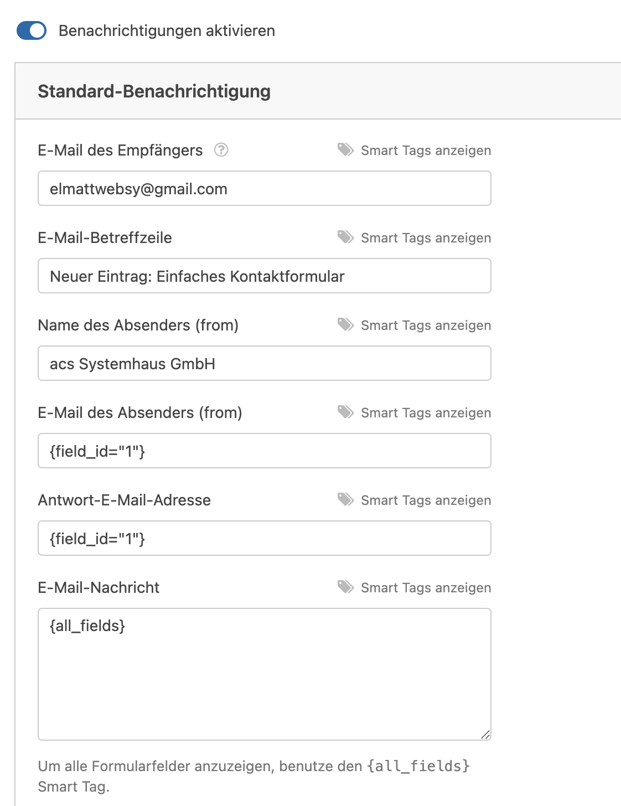Focus the Antwort-E-Mail-Adresse input field

pyautogui.click(x=264, y=539)
